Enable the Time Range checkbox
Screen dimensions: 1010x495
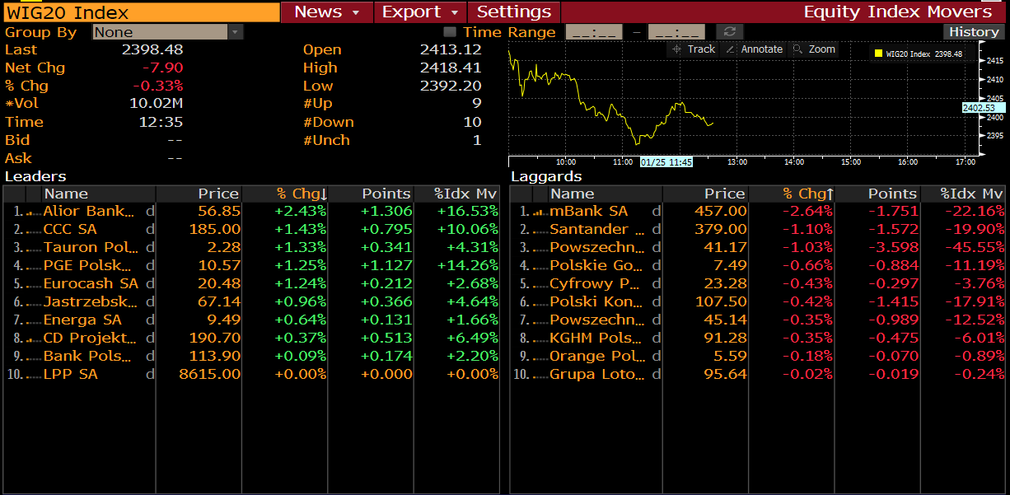coord(450,32)
